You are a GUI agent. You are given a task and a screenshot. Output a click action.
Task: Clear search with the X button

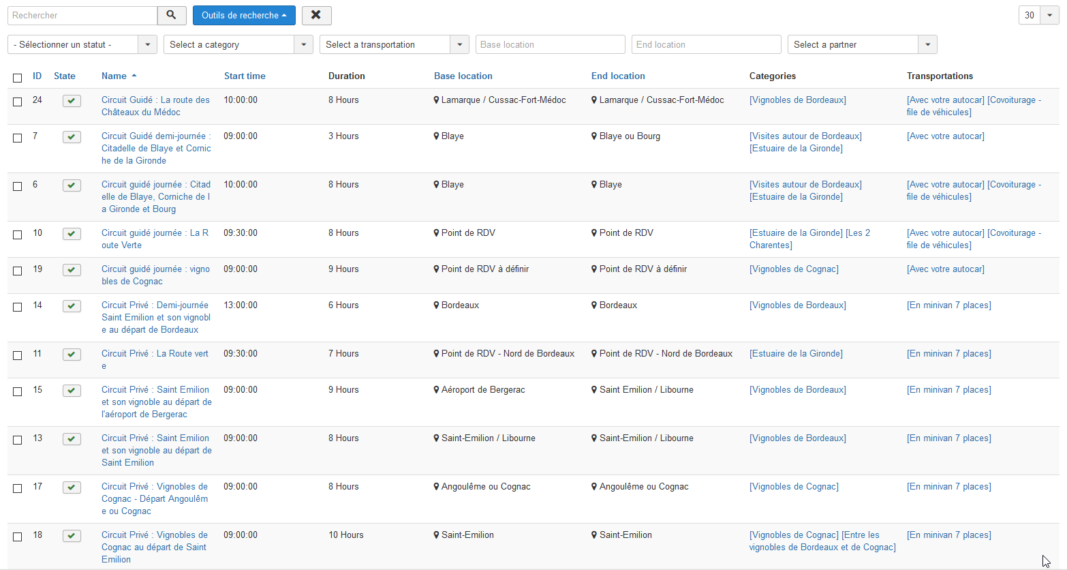tap(316, 15)
